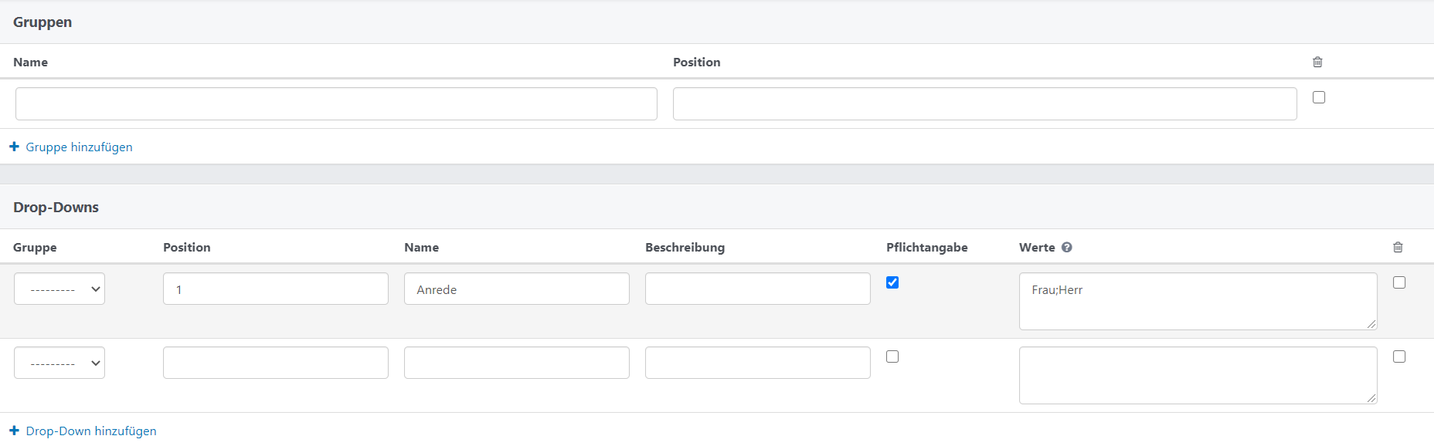Check Pflichtangabe in the empty drop-down row
1434x446 pixels.
coord(892,356)
